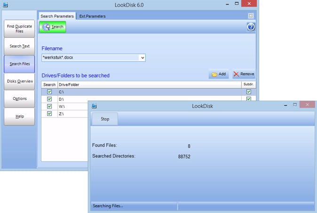Click the LookDisk 6.0 app icon in title bar
This screenshot has width=317, height=213.
[x=6, y=4]
